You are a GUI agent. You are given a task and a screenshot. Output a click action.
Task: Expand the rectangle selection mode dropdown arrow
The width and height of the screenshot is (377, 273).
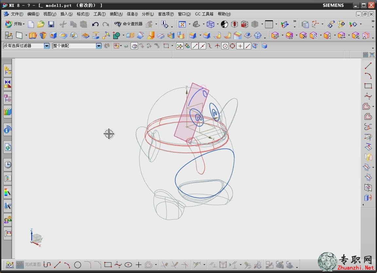pyautogui.click(x=172, y=46)
